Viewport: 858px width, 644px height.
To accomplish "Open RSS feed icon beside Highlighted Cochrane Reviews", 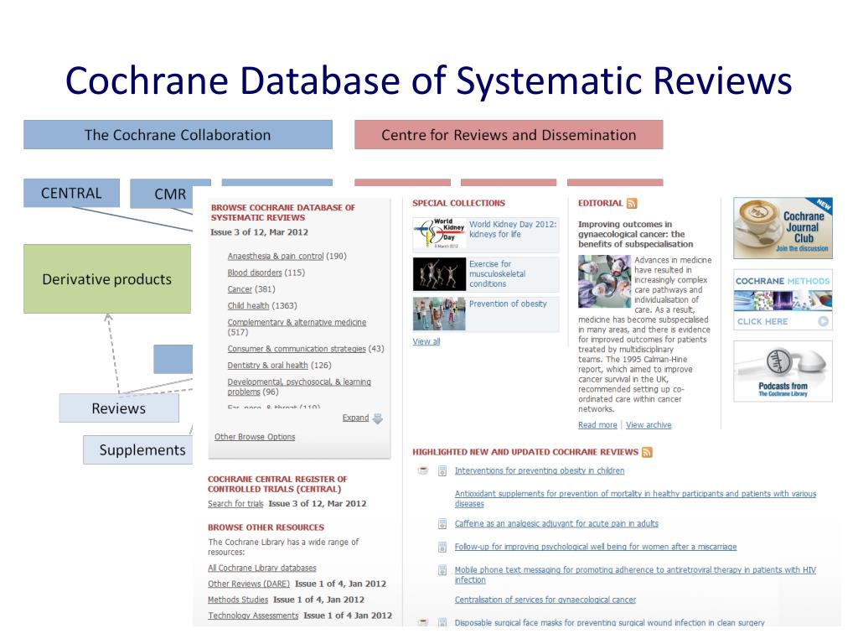I will (x=647, y=452).
